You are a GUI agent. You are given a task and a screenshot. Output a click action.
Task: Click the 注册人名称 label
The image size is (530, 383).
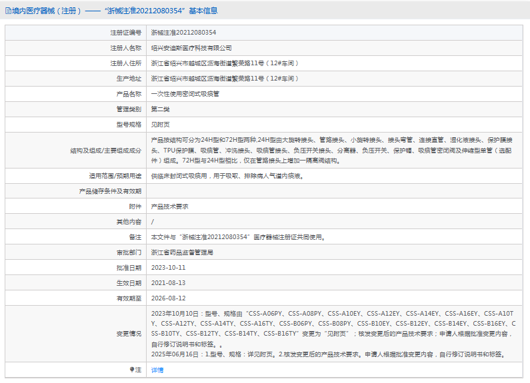point(126,48)
